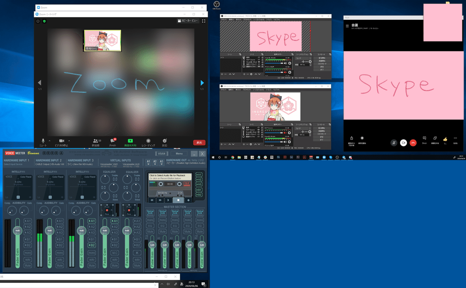Open the Zoom reactions menu
The height and width of the screenshot is (288, 466).
[165, 142]
